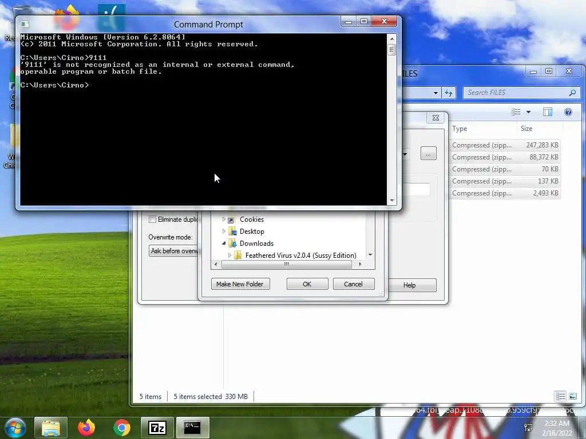Image resolution: width=586 pixels, height=439 pixels.
Task: Launch Google Chrome from the taskbar
Action: (x=121, y=428)
